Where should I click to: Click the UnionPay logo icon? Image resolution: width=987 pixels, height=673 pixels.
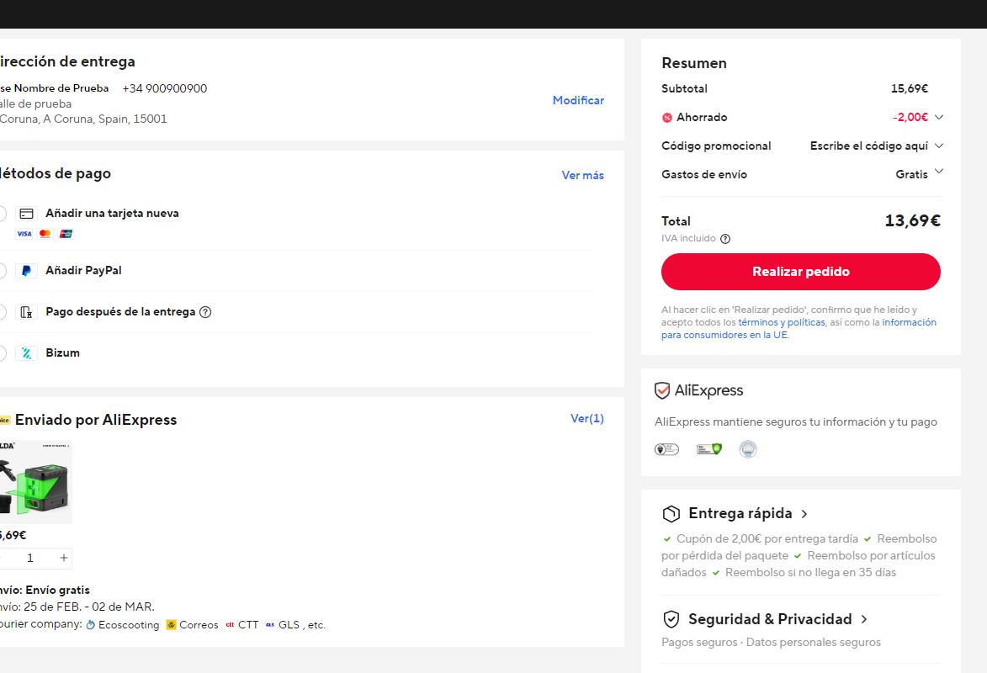pos(66,234)
